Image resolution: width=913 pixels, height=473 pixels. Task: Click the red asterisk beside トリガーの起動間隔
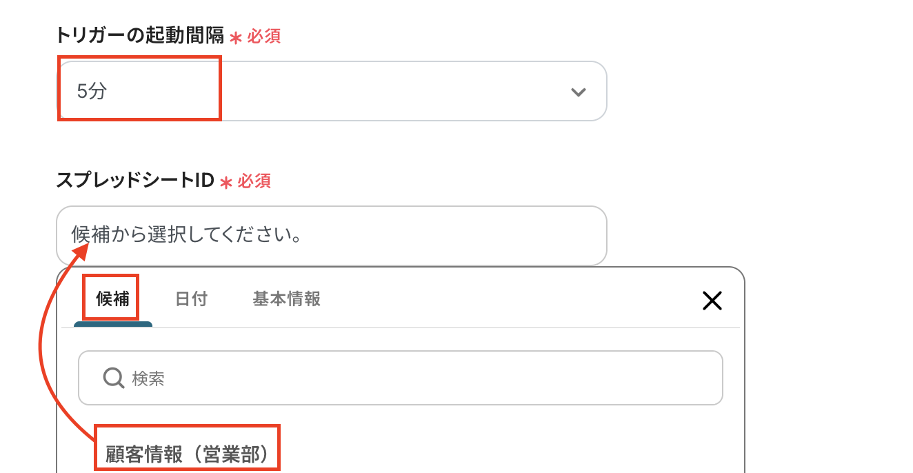(236, 37)
